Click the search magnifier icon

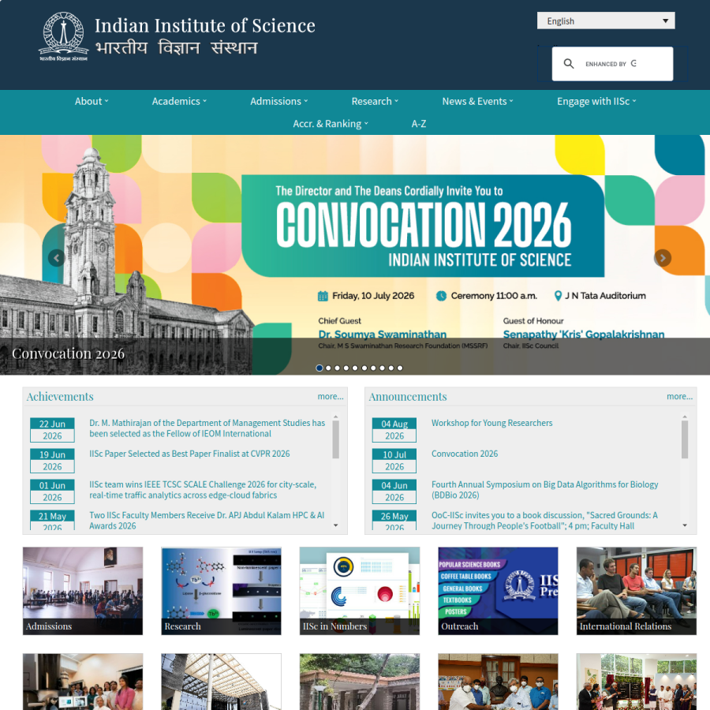click(x=569, y=64)
